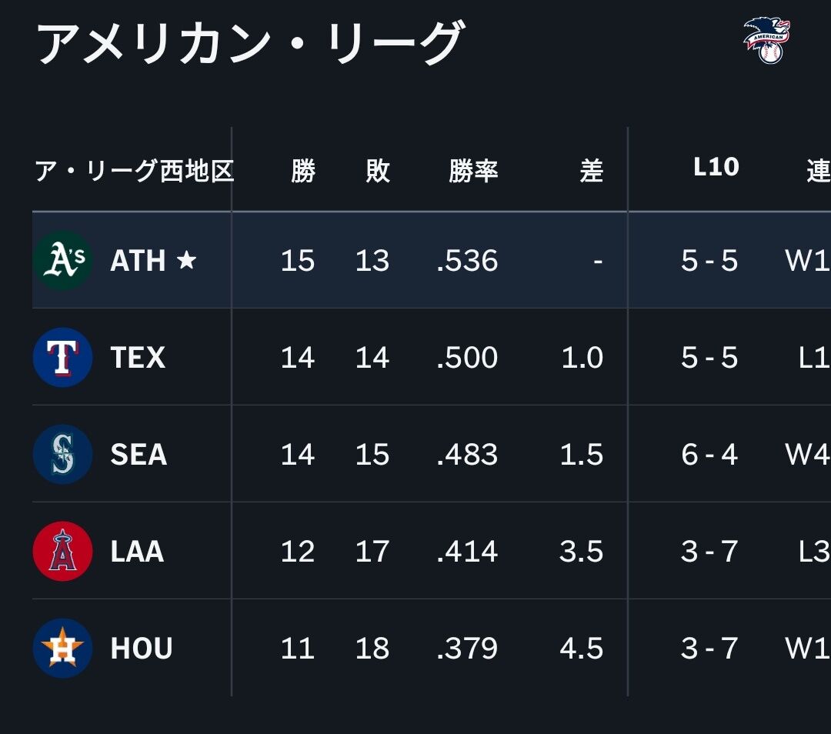831x734 pixels.
Task: Select the Seattle Mariners logo
Action: (62, 454)
